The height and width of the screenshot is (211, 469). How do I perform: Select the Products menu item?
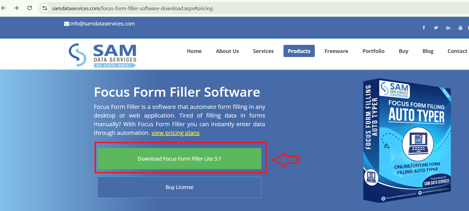pyautogui.click(x=299, y=51)
